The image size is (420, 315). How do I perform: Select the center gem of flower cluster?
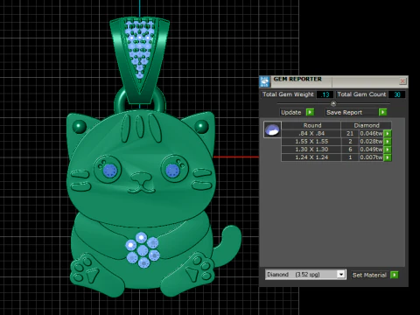pyautogui.click(x=143, y=250)
